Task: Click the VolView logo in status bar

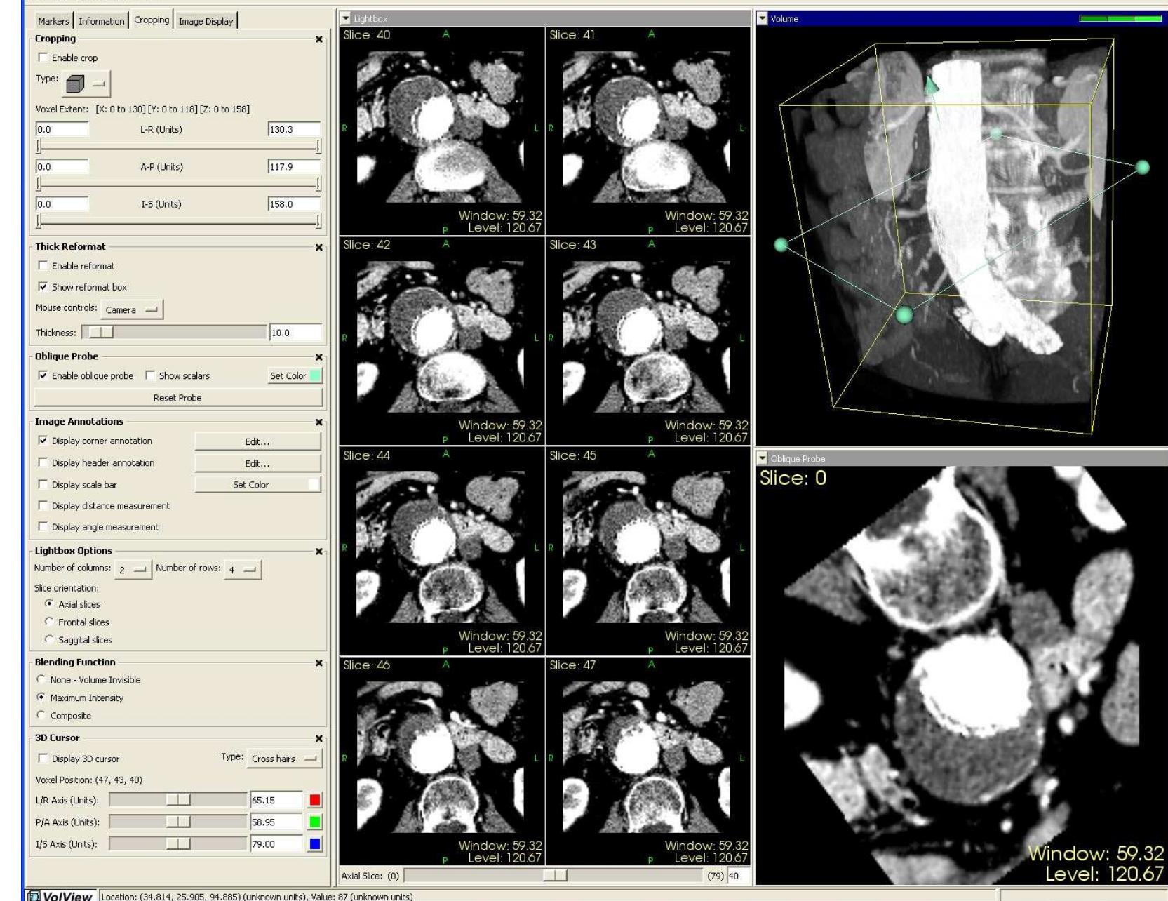Action: click(x=60, y=895)
